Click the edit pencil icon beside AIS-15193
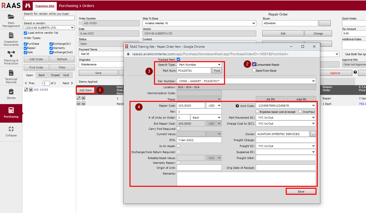The image size is (366, 213). tap(26, 90)
